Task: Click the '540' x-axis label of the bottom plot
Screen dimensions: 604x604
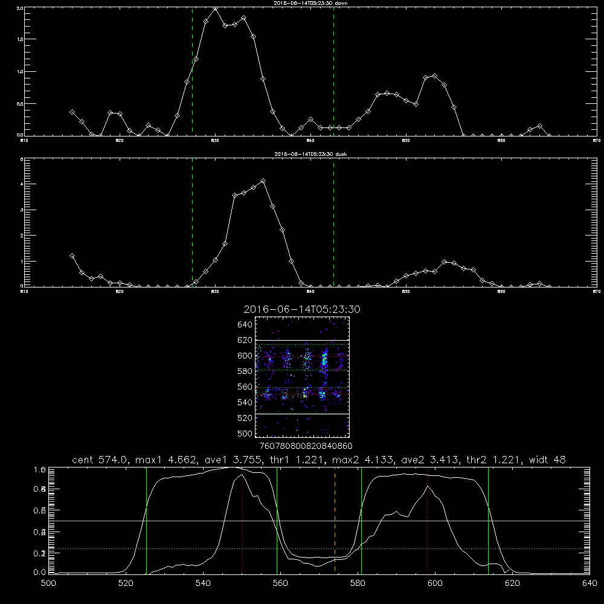Action: tap(203, 583)
